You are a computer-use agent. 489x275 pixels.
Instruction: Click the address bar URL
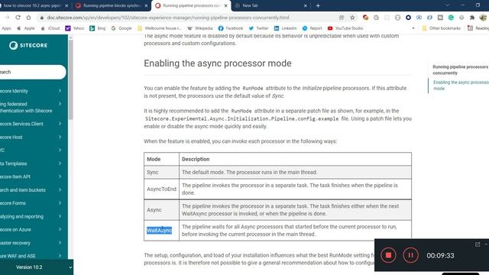click(x=168, y=18)
